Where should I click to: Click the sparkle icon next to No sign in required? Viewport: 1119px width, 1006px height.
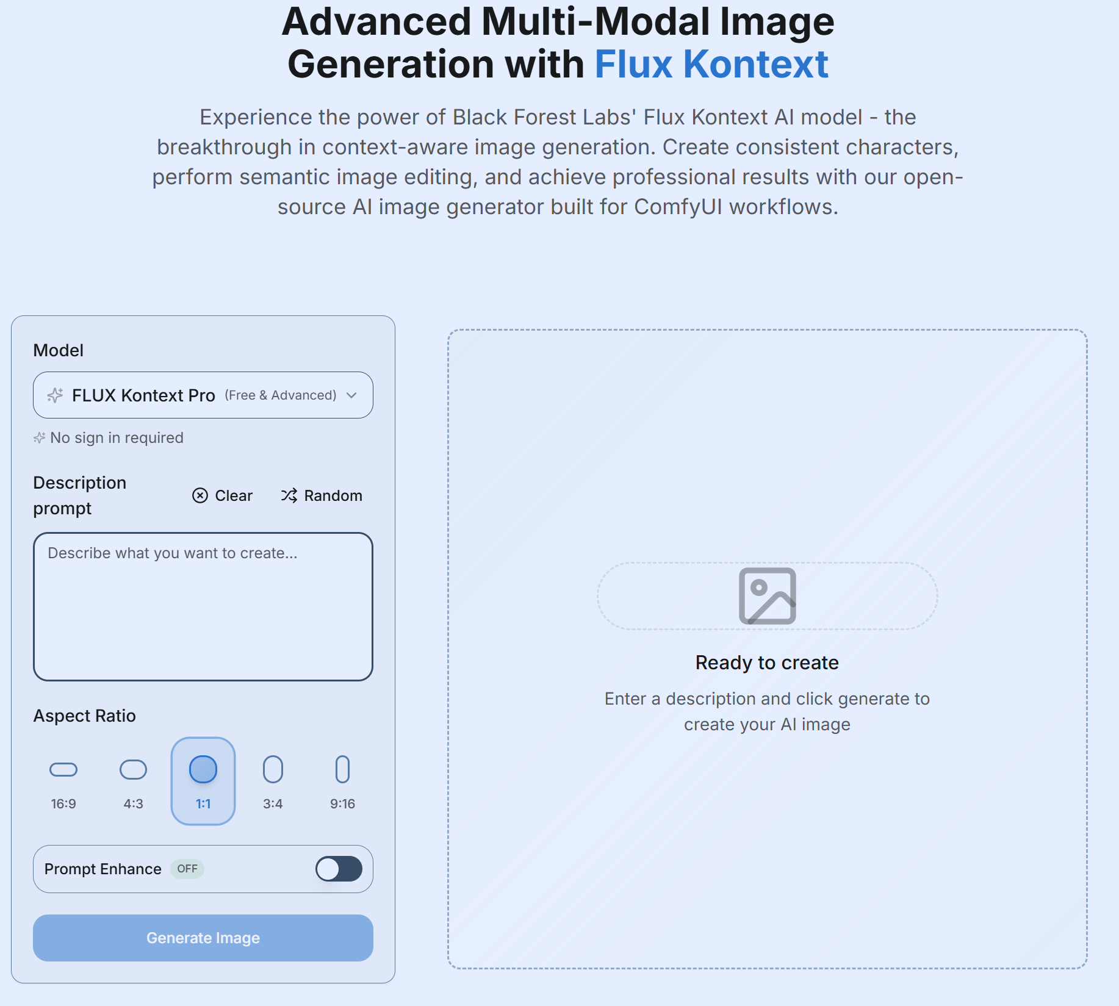[39, 438]
